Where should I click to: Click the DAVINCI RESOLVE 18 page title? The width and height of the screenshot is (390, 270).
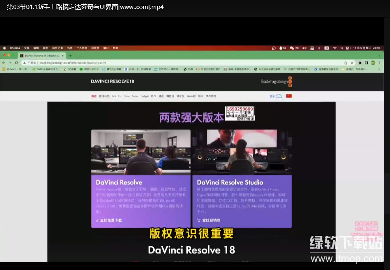pyautogui.click(x=112, y=81)
